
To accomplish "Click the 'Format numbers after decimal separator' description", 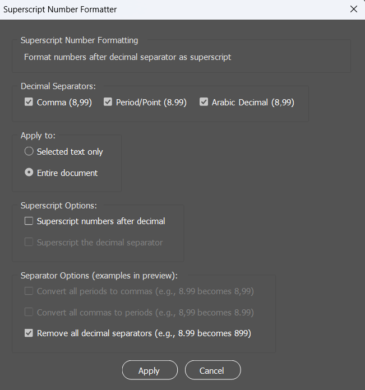I will (128, 57).
